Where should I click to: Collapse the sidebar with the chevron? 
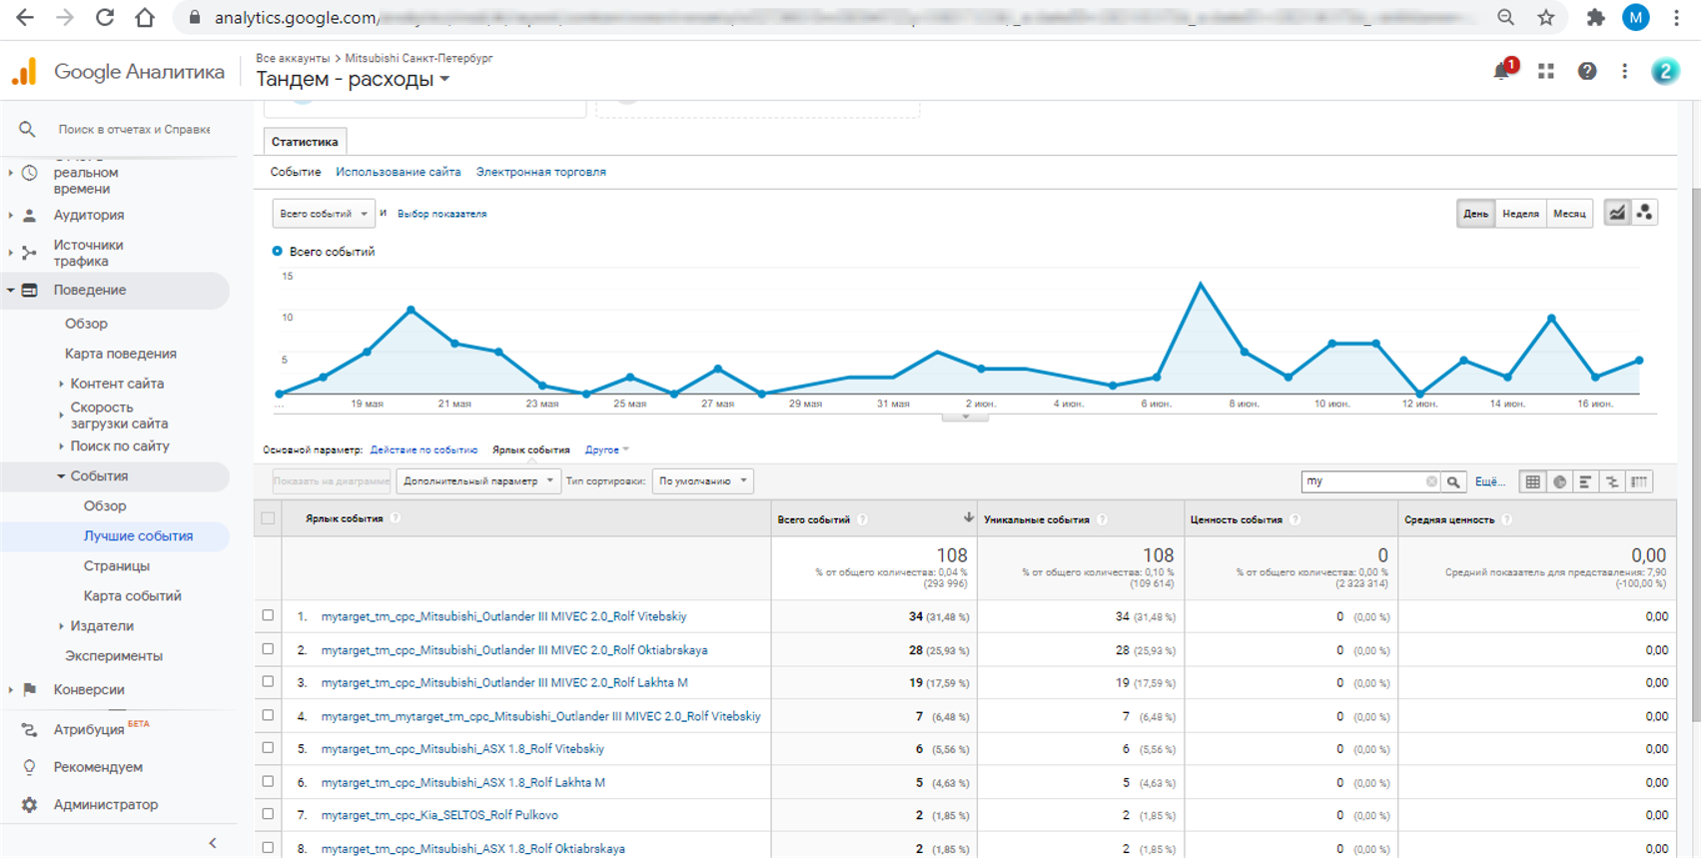coord(213,843)
